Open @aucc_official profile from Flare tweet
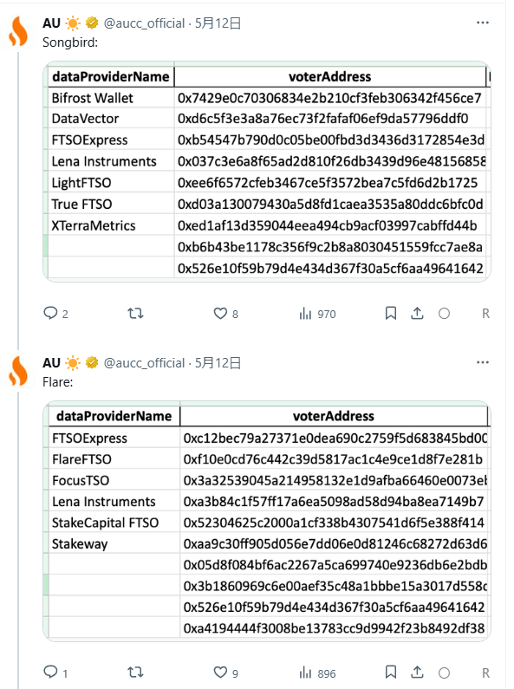The image size is (514, 689). click(x=144, y=363)
